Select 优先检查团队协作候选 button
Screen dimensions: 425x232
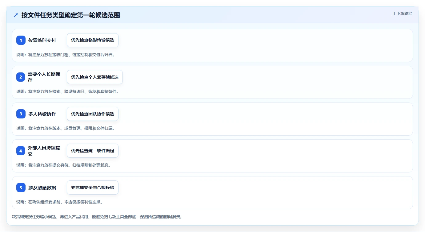pyautogui.click(x=93, y=114)
